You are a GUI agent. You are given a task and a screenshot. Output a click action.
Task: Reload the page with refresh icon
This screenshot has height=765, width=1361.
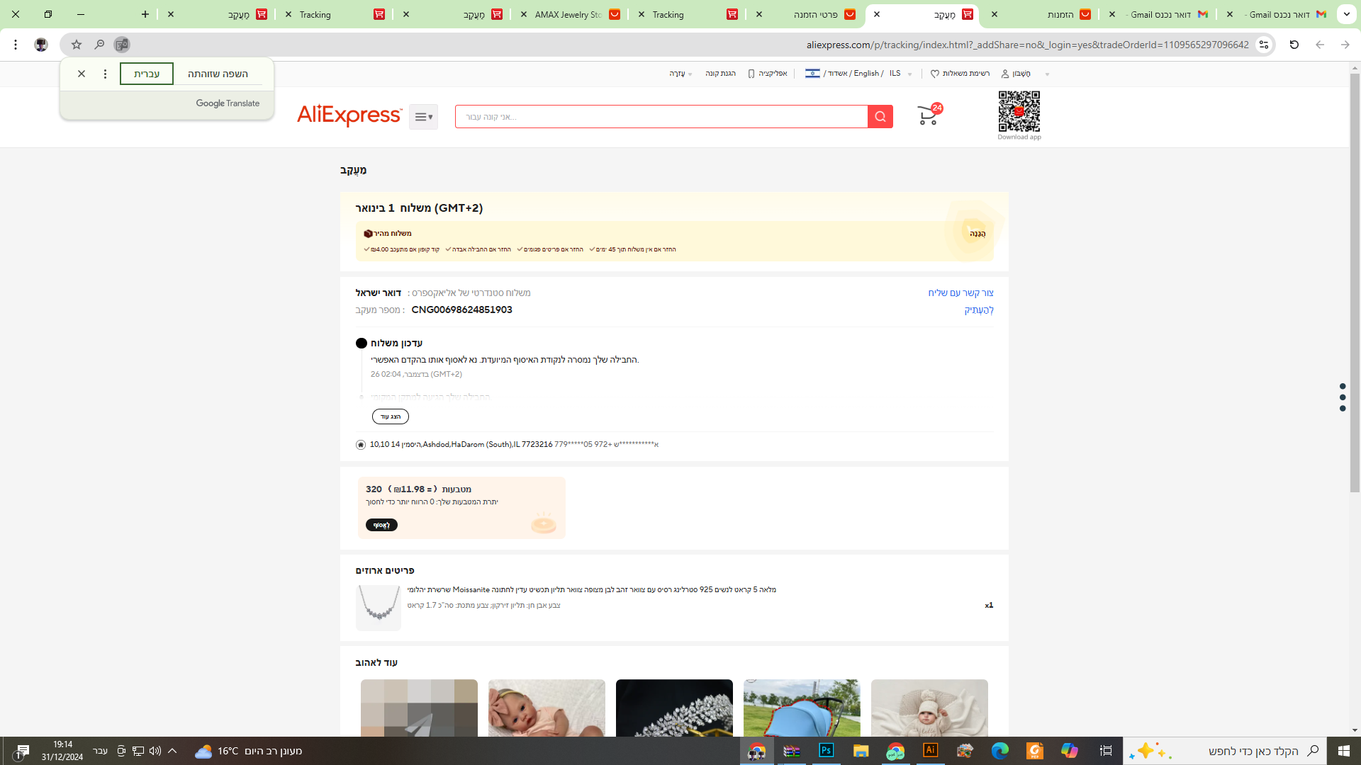point(1294,45)
